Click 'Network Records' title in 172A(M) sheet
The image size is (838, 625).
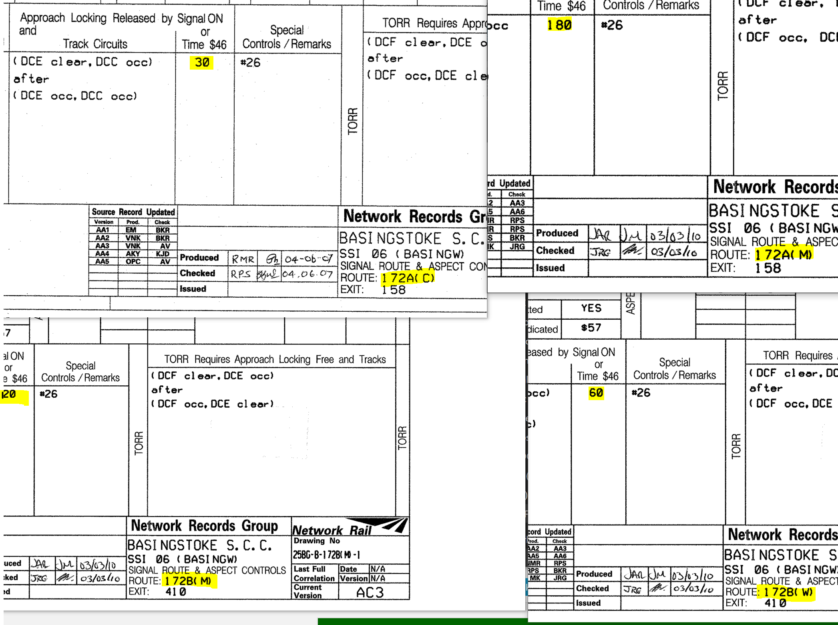point(775,187)
